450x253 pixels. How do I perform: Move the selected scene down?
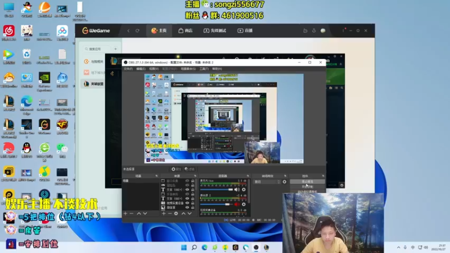[x=145, y=214]
